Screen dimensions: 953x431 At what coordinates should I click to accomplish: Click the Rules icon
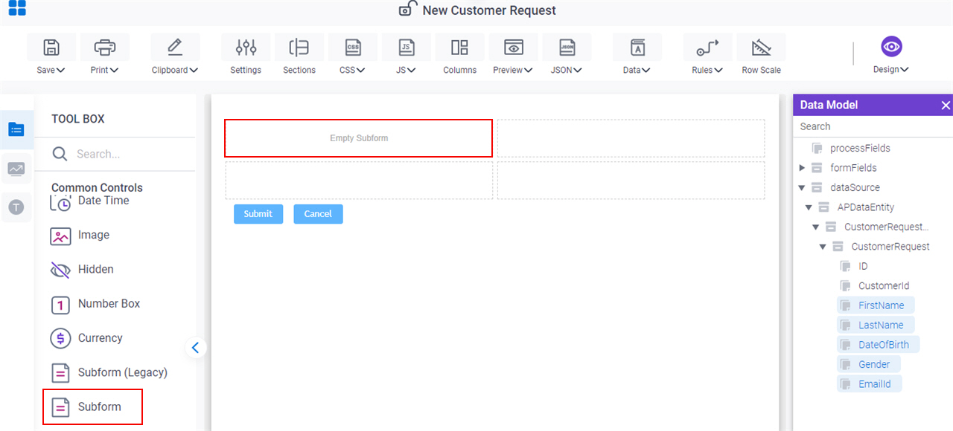click(x=707, y=48)
